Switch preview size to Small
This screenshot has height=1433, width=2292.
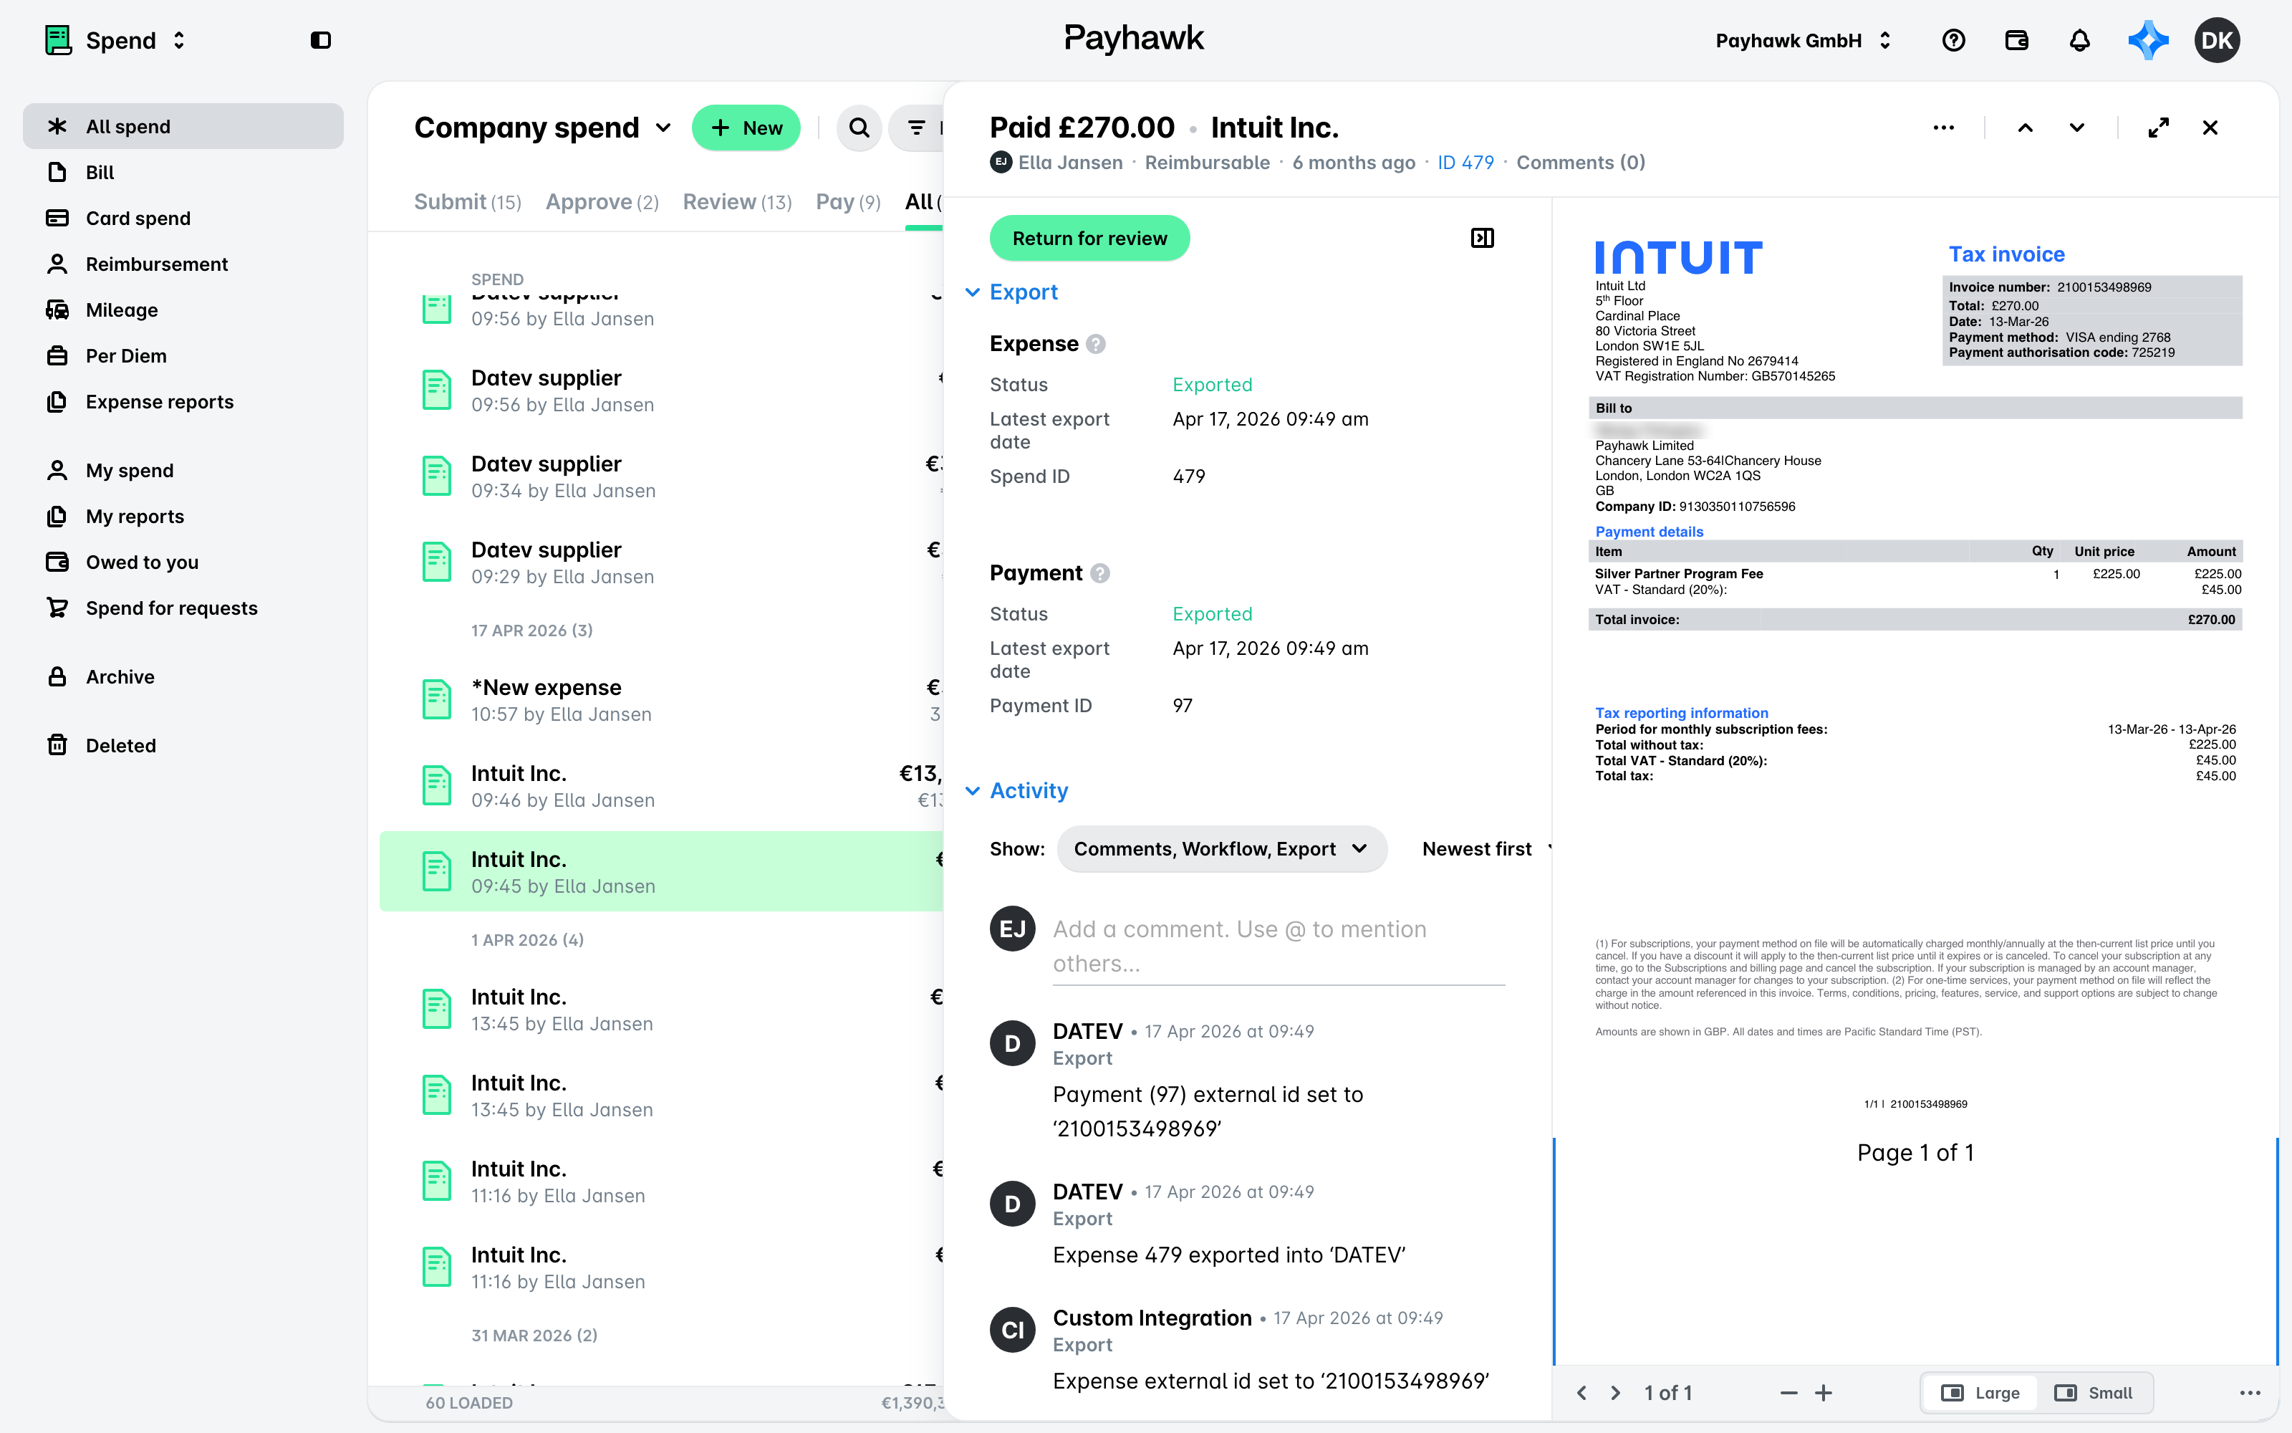(x=2093, y=1392)
